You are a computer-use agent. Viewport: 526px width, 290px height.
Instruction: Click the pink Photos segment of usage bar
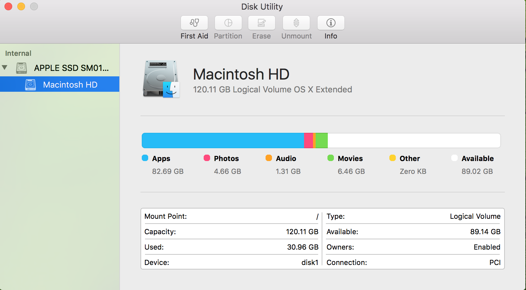click(309, 141)
